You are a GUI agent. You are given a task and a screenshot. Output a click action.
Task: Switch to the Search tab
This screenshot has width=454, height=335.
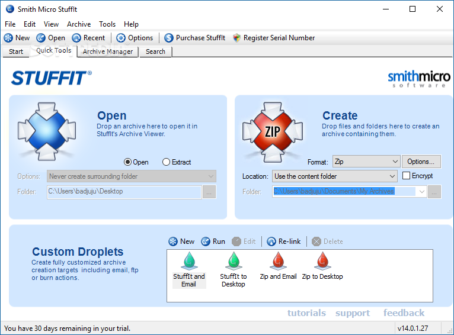(x=155, y=51)
